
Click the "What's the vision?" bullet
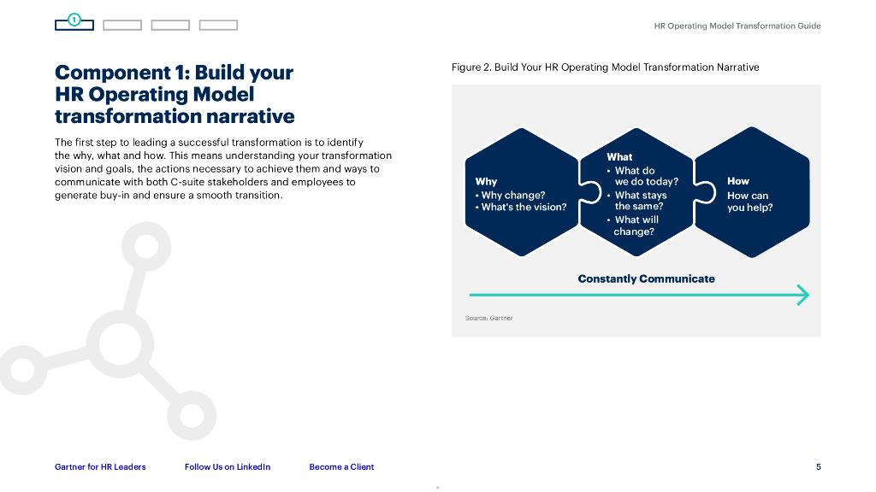coord(521,207)
